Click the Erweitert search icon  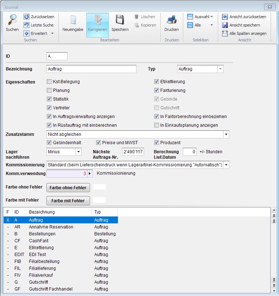click(x=26, y=33)
